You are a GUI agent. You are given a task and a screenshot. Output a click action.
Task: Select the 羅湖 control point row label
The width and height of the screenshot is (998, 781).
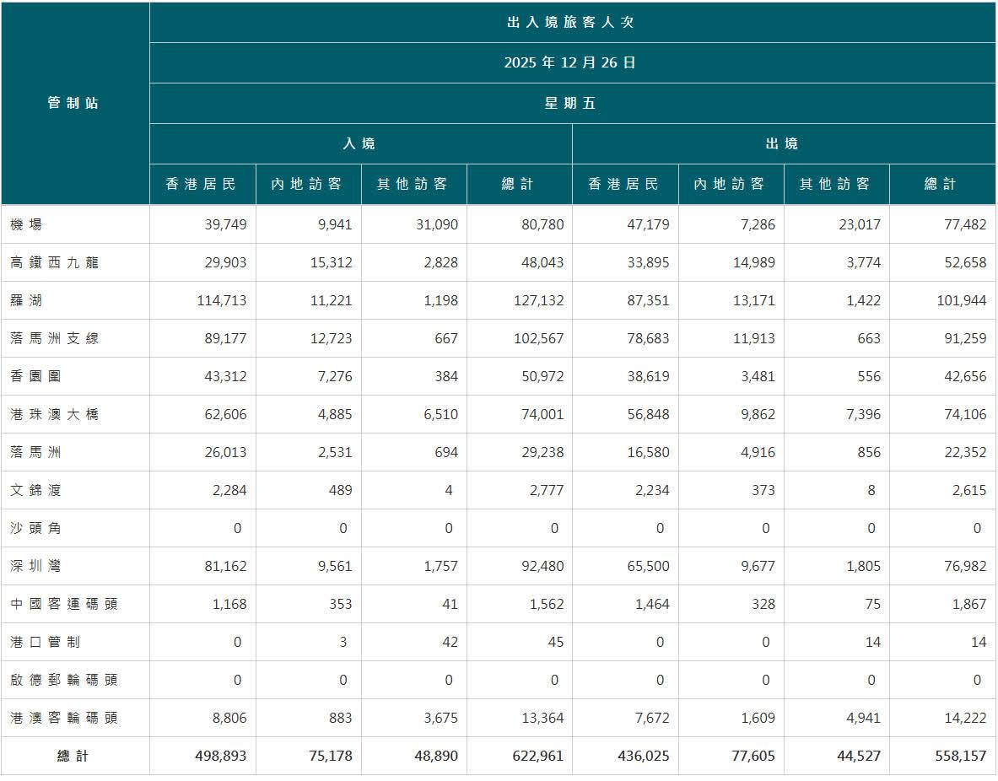(26, 301)
